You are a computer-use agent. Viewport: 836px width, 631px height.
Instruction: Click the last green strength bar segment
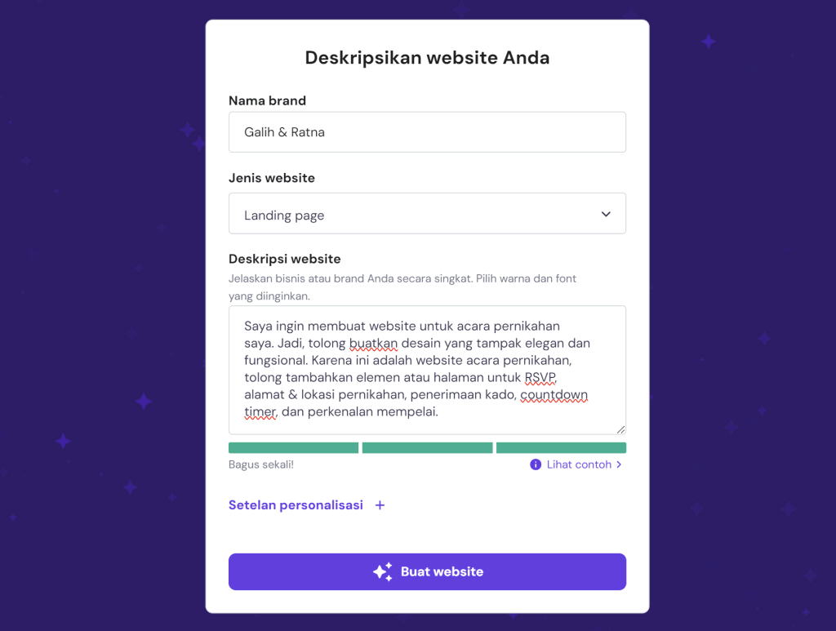(x=561, y=447)
